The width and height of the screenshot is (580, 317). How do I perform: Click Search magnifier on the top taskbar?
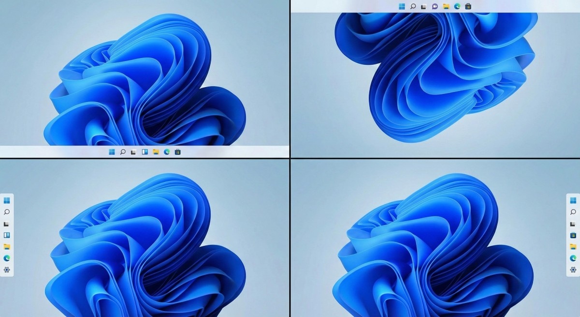(x=413, y=6)
